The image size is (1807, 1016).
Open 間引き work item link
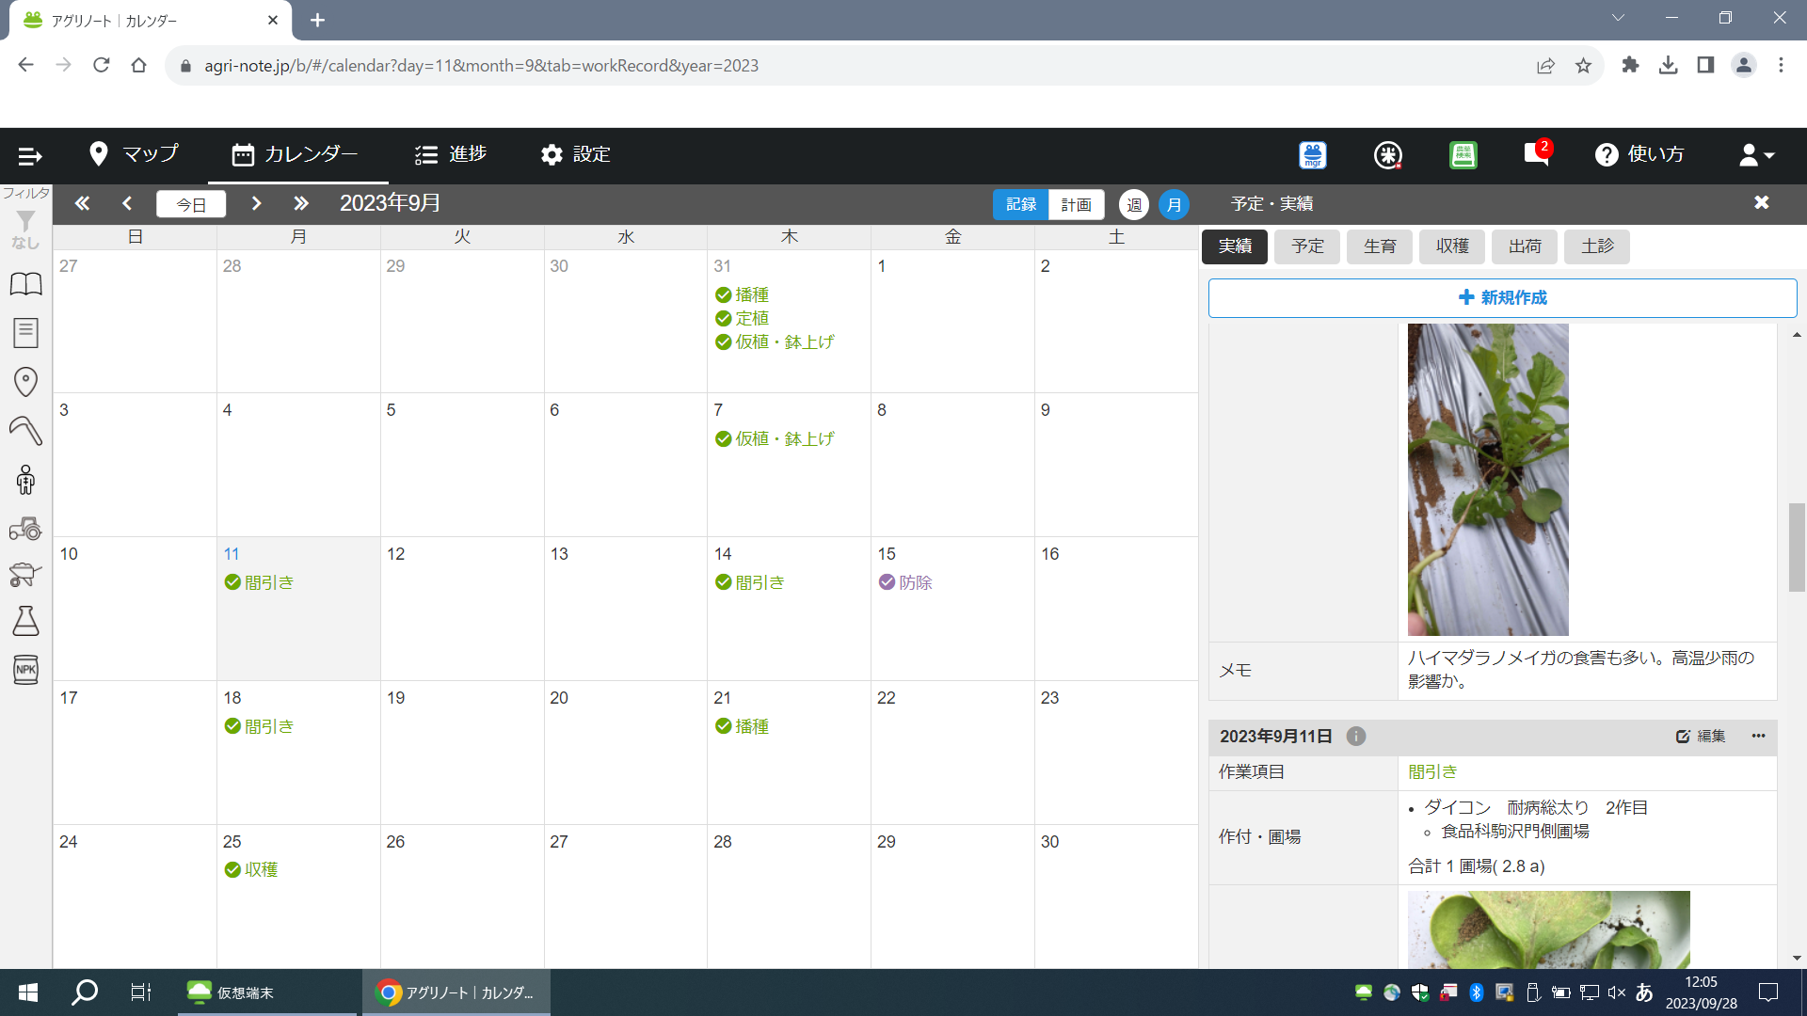click(x=1432, y=772)
